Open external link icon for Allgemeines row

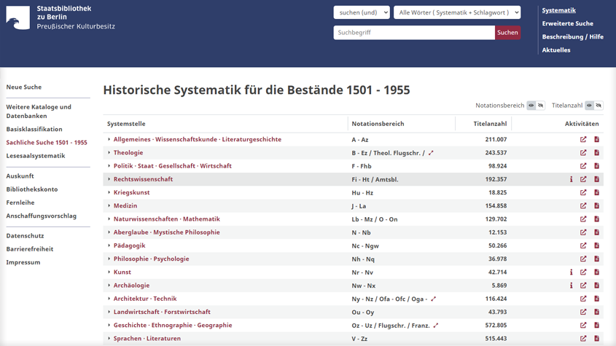click(583, 139)
